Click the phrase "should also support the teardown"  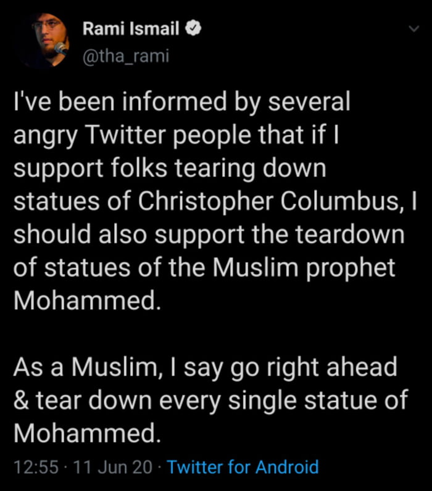(208, 235)
